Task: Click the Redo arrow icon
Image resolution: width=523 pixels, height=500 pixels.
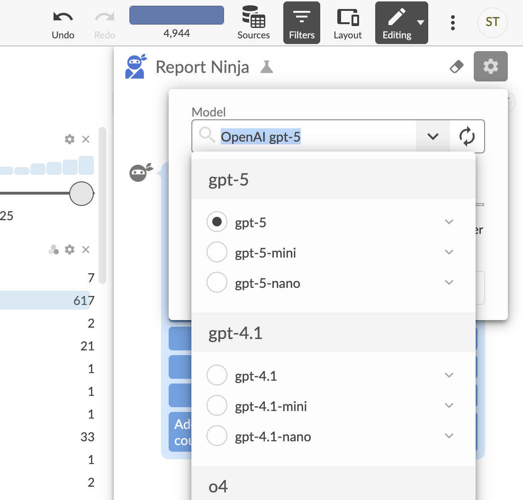Action: [x=104, y=17]
